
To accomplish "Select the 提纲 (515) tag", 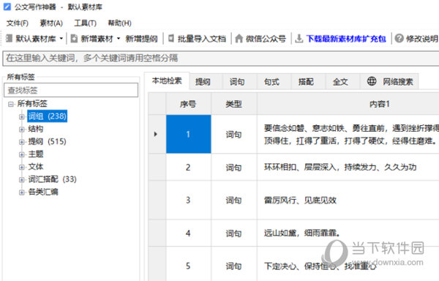I will 48,142.
